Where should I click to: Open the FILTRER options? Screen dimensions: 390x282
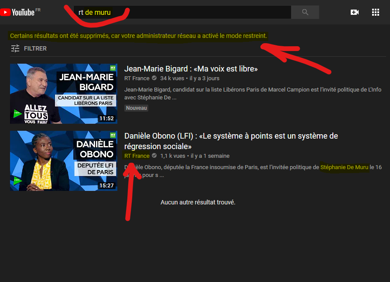[29, 48]
